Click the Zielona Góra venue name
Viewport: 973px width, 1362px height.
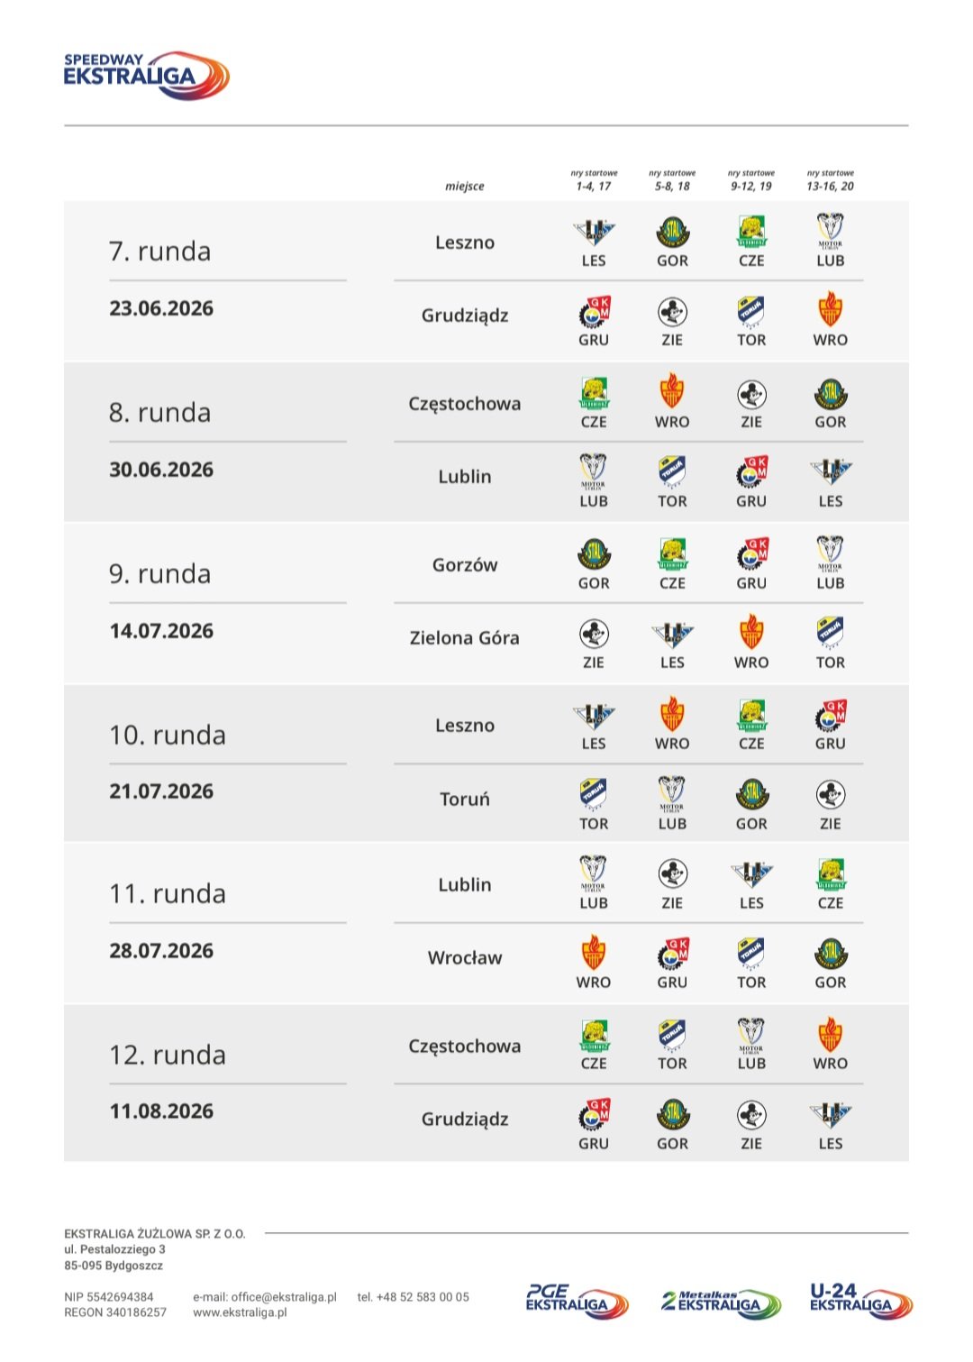465,638
